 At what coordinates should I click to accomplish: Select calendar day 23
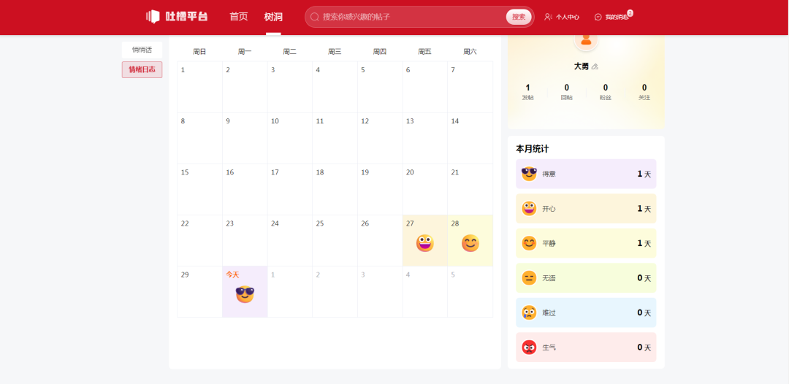tap(245, 241)
